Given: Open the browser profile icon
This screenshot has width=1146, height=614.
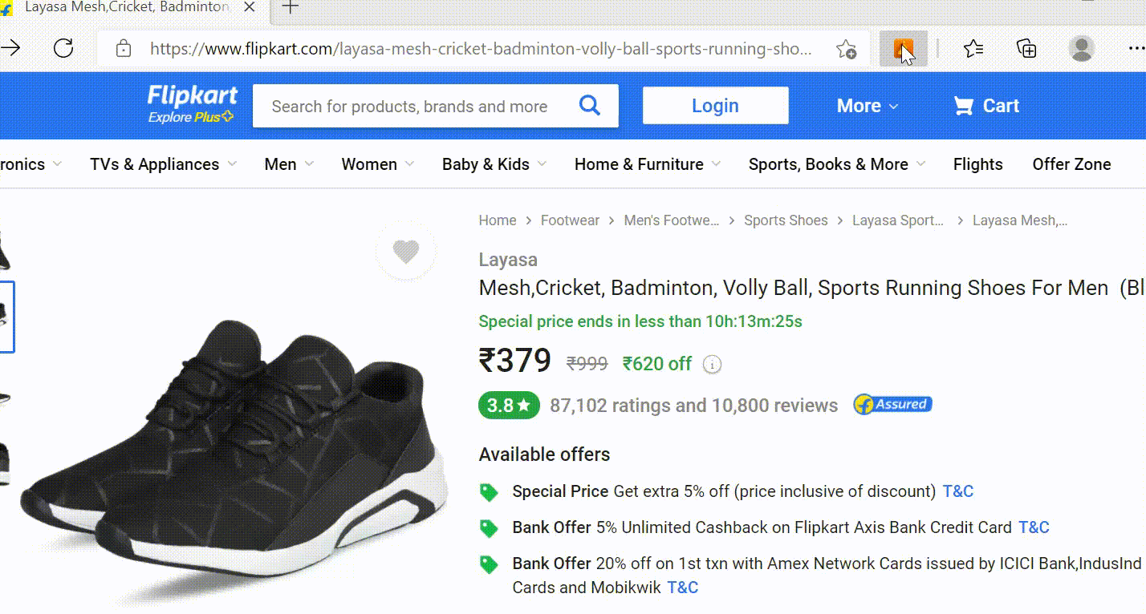Looking at the screenshot, I should (1082, 49).
